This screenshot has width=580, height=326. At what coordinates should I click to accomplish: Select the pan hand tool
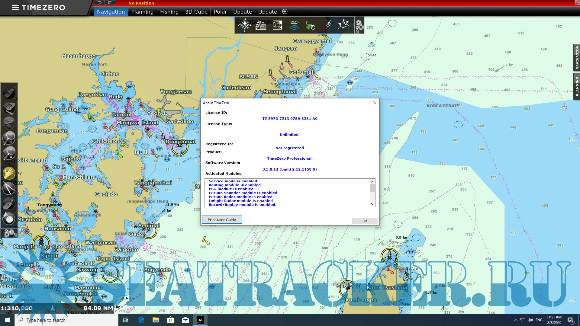[x=9, y=173]
